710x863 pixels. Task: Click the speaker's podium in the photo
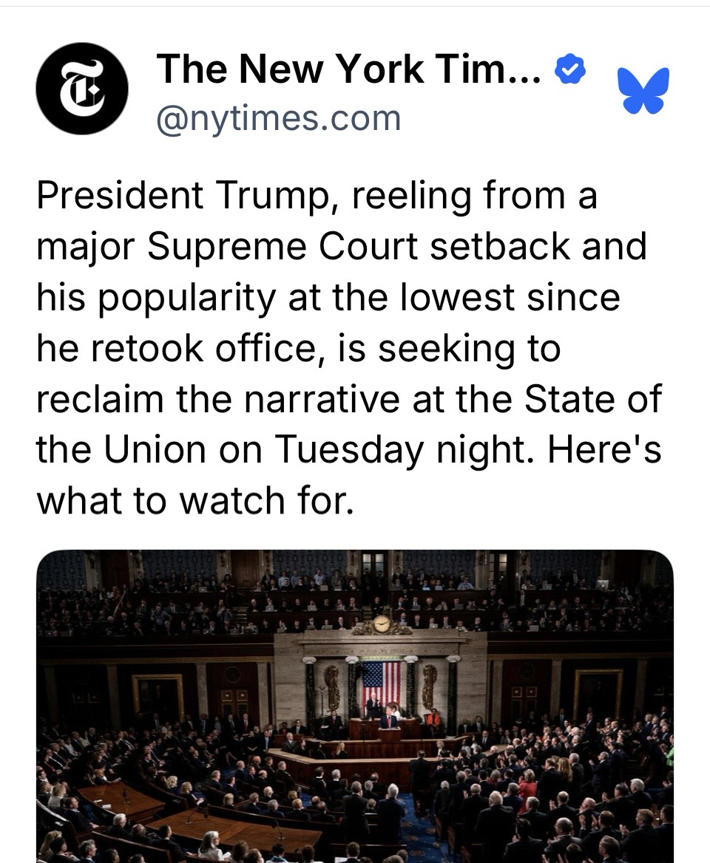click(389, 734)
